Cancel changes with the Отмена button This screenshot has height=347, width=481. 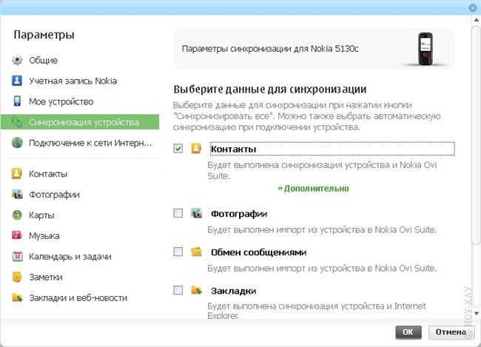pyautogui.click(x=451, y=332)
